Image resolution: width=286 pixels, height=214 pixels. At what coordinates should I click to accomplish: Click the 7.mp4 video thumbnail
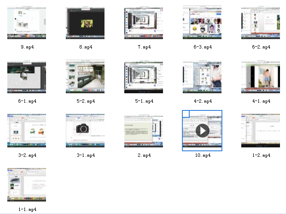click(144, 24)
